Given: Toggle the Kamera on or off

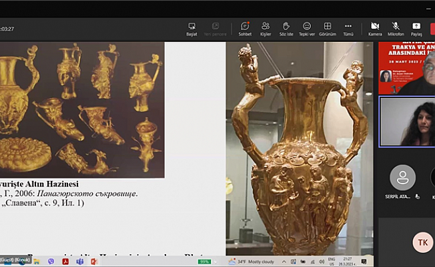Looking at the screenshot, I should (375, 29).
